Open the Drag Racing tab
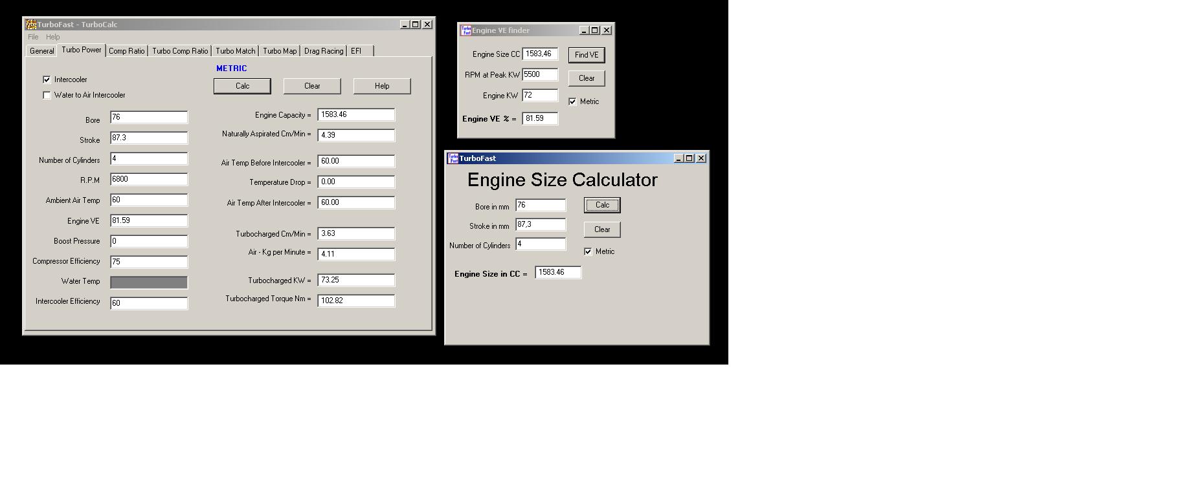Viewport: 1177px width, 488px height. tap(324, 51)
